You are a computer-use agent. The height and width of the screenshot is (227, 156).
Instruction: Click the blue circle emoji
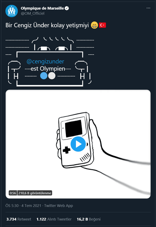click(44, 76)
